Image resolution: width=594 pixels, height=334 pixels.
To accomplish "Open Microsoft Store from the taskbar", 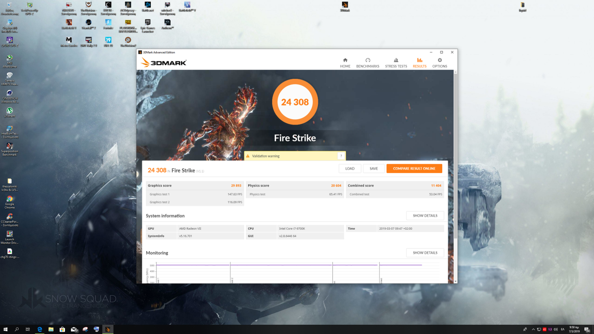I will point(62,329).
